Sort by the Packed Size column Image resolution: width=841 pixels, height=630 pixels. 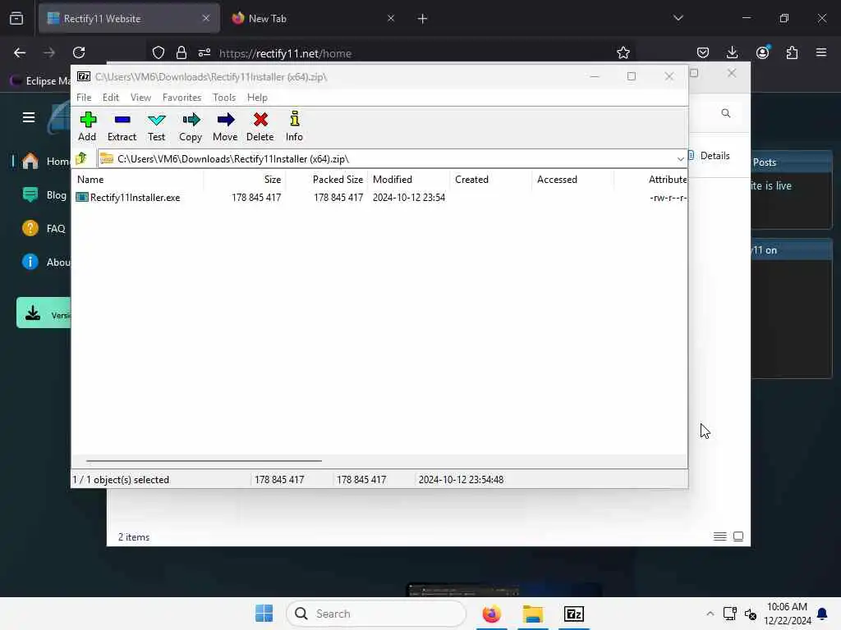point(327,180)
